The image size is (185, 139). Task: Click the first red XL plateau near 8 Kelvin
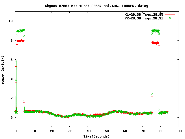[21, 41]
